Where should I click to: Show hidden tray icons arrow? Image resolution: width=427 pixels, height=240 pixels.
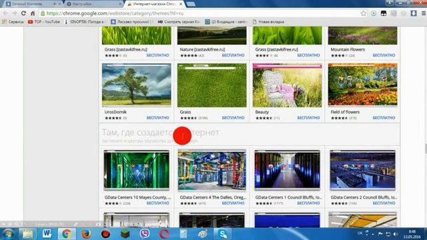[373, 234]
